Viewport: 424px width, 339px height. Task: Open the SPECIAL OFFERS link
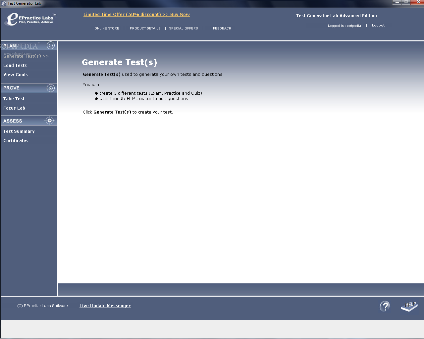click(x=184, y=28)
